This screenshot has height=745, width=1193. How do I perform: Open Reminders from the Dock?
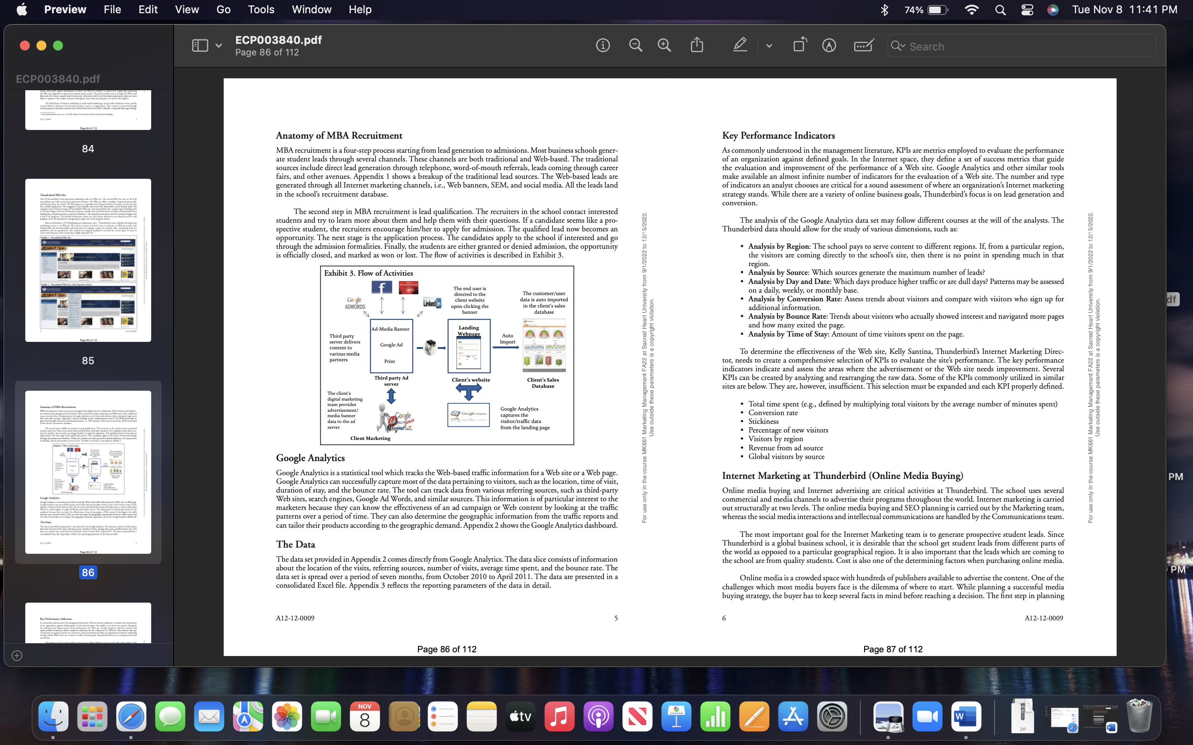pyautogui.click(x=443, y=716)
